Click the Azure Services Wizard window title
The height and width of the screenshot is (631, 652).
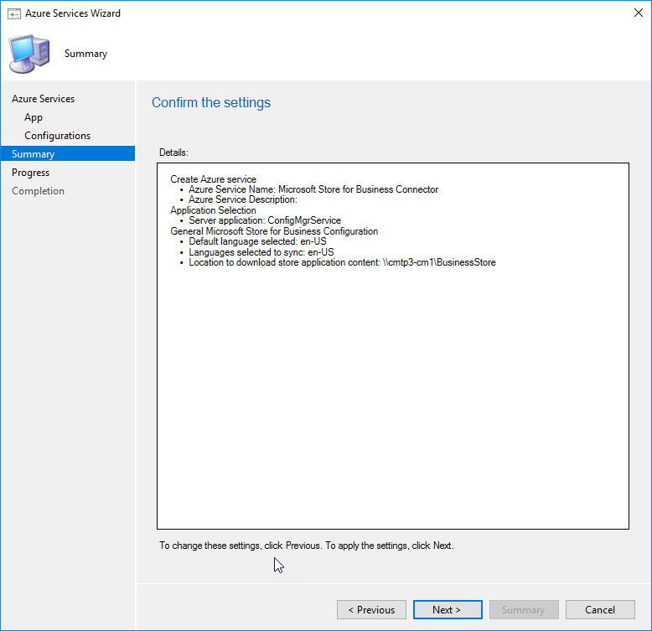pos(73,13)
